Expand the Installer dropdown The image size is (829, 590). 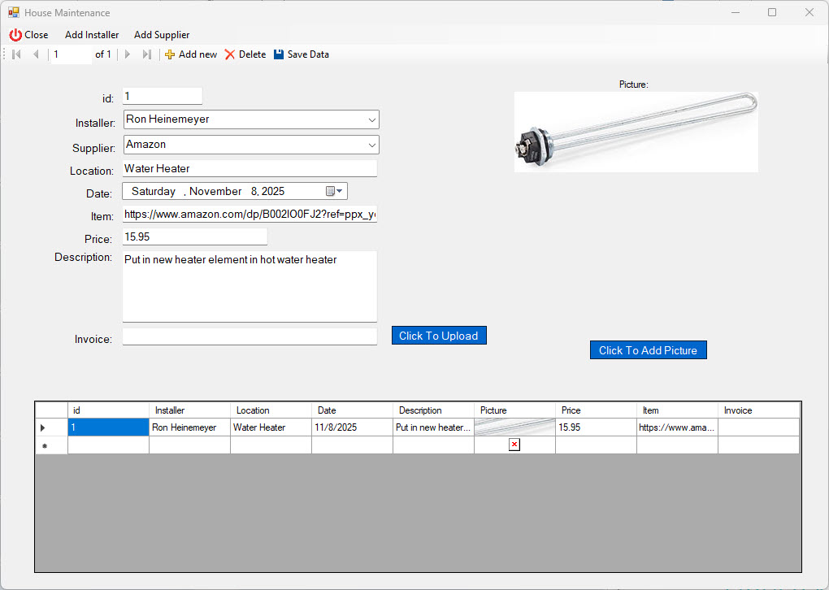coord(371,119)
